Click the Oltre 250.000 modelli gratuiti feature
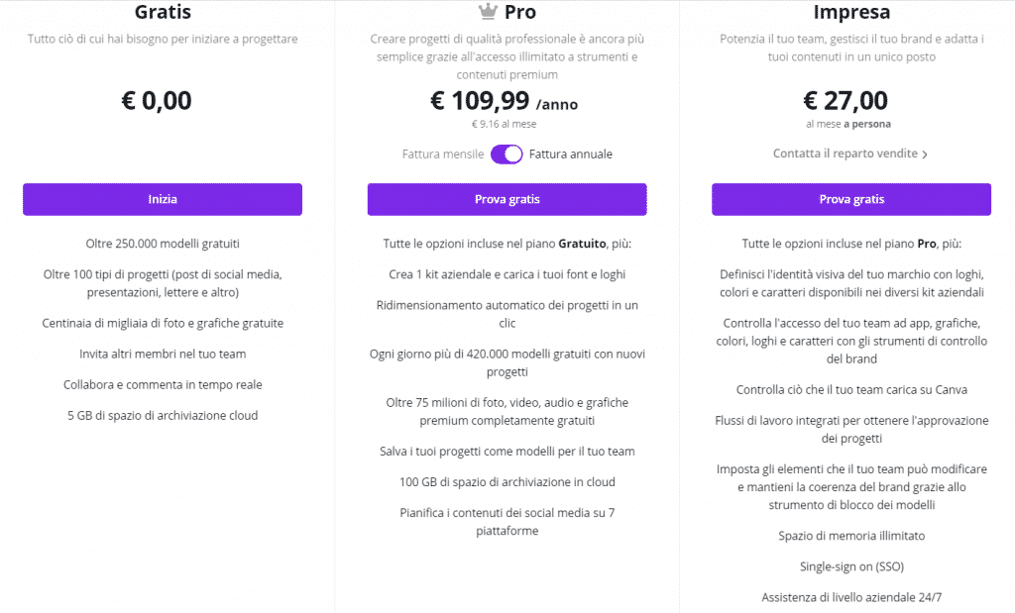 (x=163, y=244)
